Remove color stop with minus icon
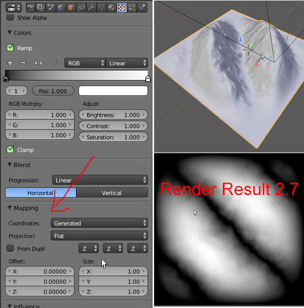 (x=23, y=63)
